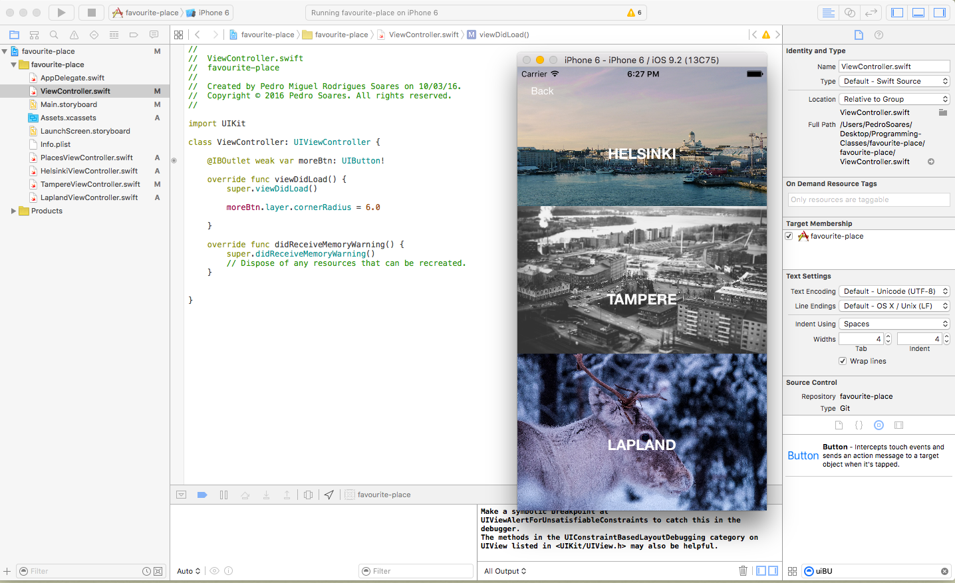Viewport: 955px width, 583px height.
Task: Open the Symbol navigator
Action: tap(34, 35)
